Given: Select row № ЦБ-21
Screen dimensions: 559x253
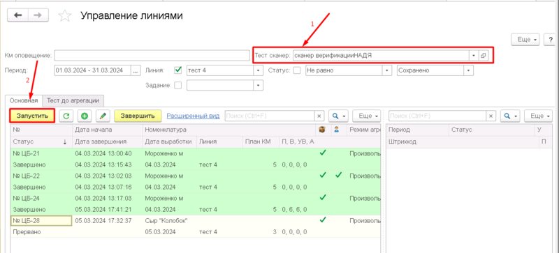Looking at the screenshot, I should [196, 160].
